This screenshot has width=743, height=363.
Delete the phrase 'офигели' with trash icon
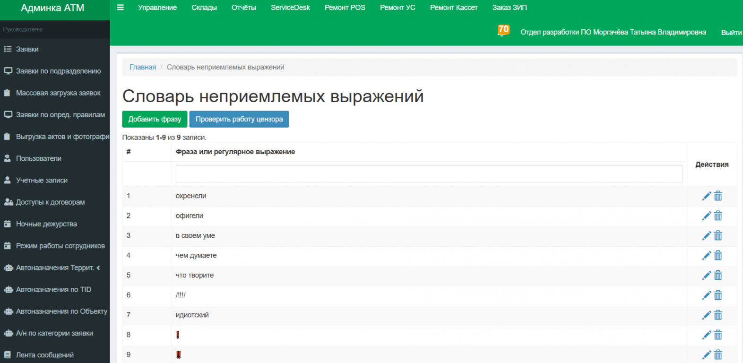click(x=718, y=216)
